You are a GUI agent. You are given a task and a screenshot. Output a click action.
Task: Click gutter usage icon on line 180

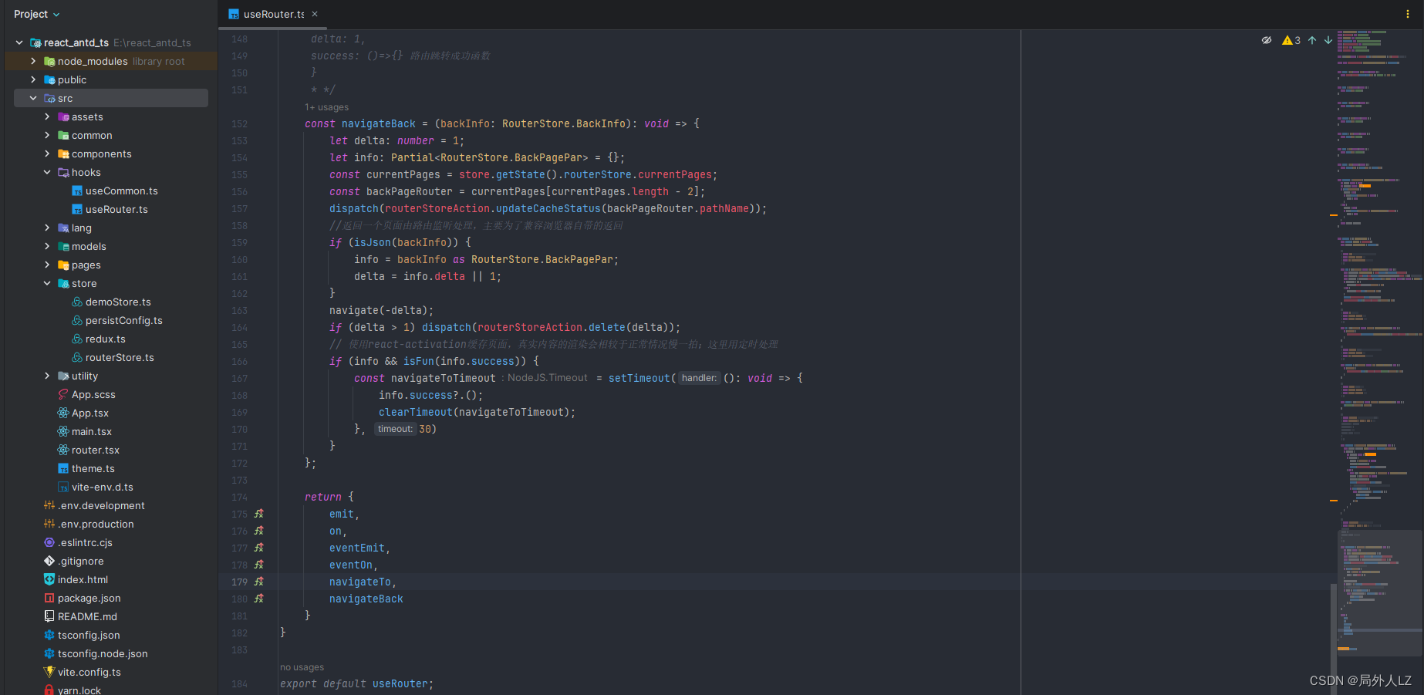click(259, 599)
